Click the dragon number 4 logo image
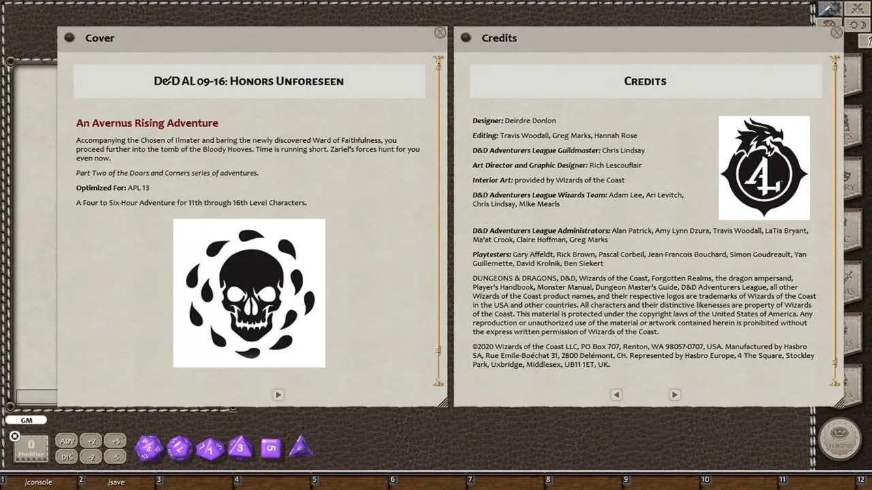The width and height of the screenshot is (872, 490). pos(764,167)
